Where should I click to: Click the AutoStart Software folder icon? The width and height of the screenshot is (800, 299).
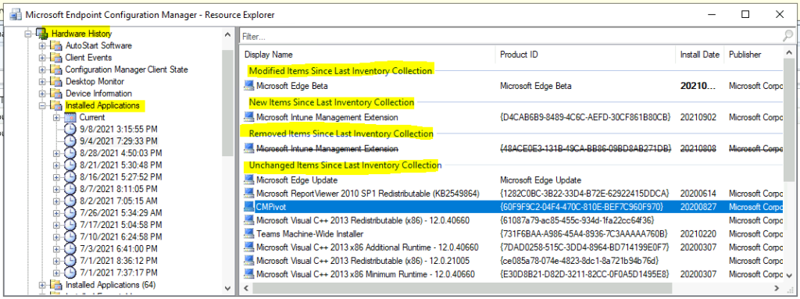55,46
